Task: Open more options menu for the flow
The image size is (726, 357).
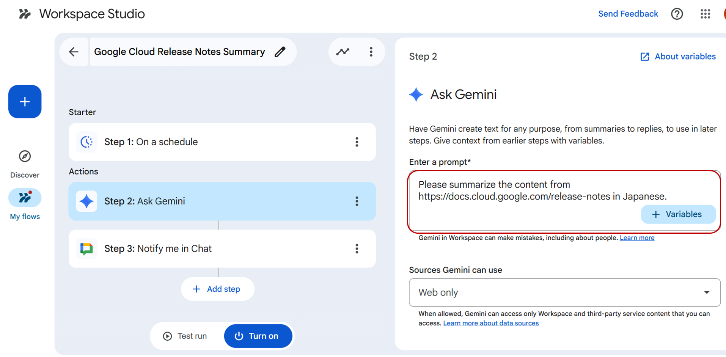Action: pos(371,52)
